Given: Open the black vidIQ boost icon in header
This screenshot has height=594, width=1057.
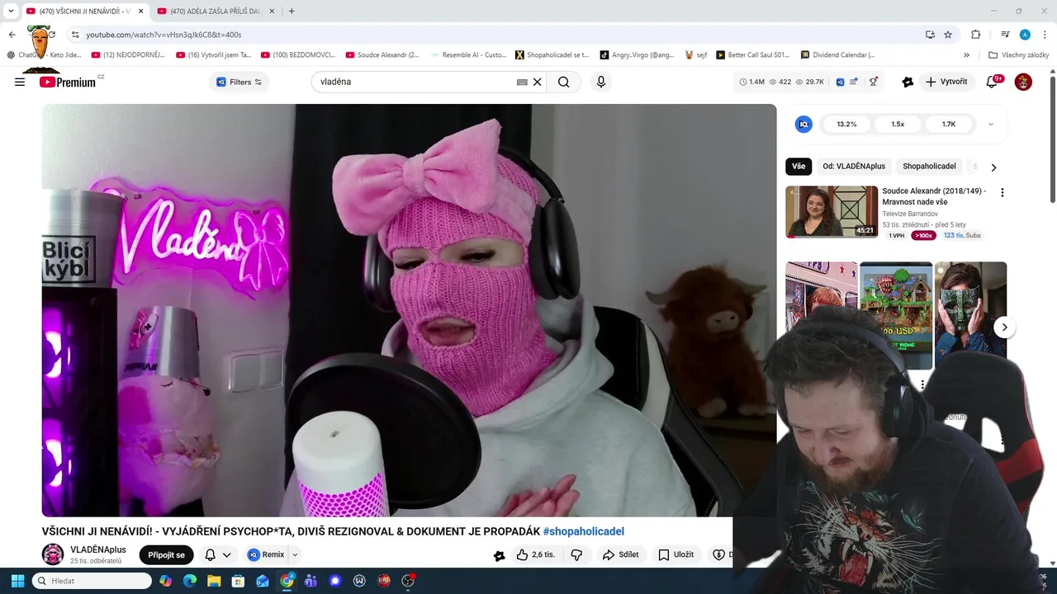Looking at the screenshot, I should (x=908, y=82).
